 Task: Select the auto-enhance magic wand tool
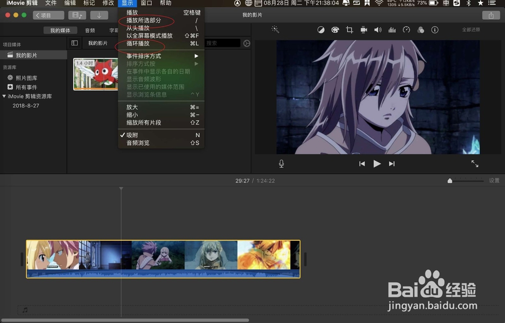click(x=275, y=30)
